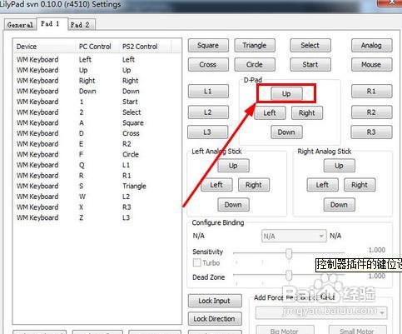Click the Circle button
The image size is (402, 334).
(x=255, y=64)
